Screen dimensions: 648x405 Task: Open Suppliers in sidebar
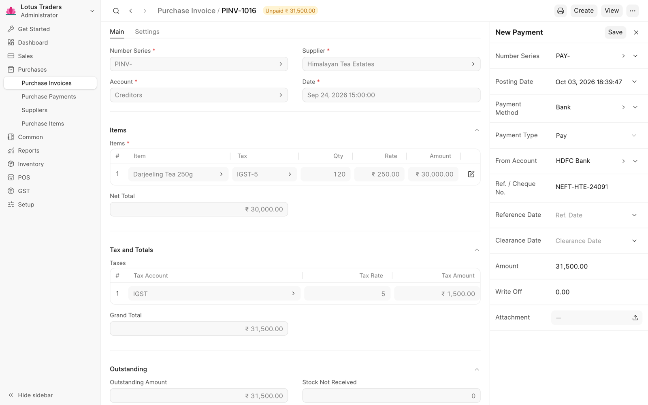tap(50, 110)
